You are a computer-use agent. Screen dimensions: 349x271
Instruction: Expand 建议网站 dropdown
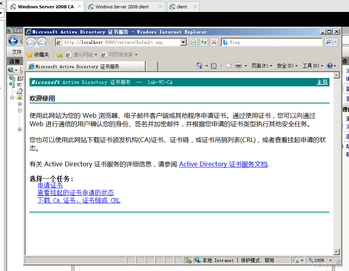[x=96, y=55]
